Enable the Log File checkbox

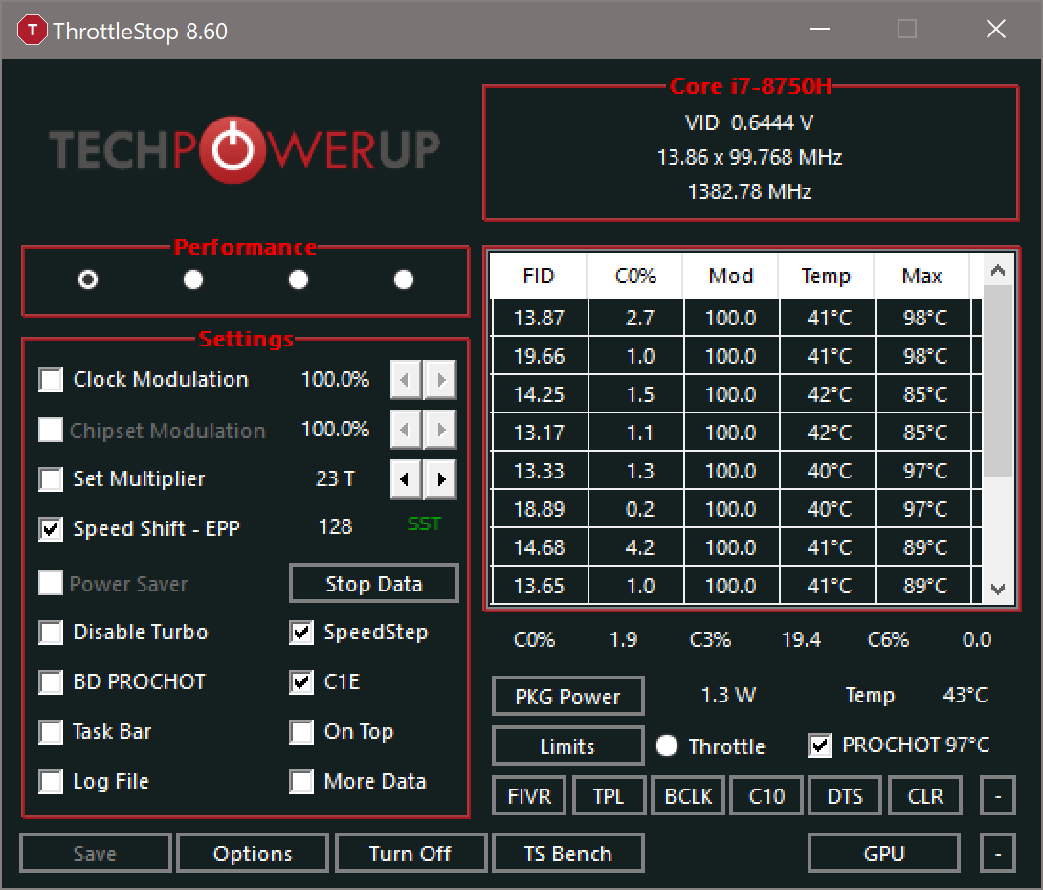pos(51,782)
